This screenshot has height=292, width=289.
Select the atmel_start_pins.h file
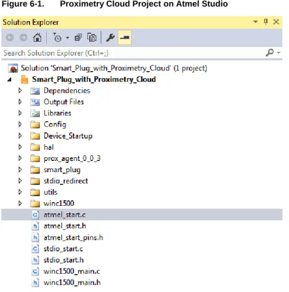coord(73,238)
